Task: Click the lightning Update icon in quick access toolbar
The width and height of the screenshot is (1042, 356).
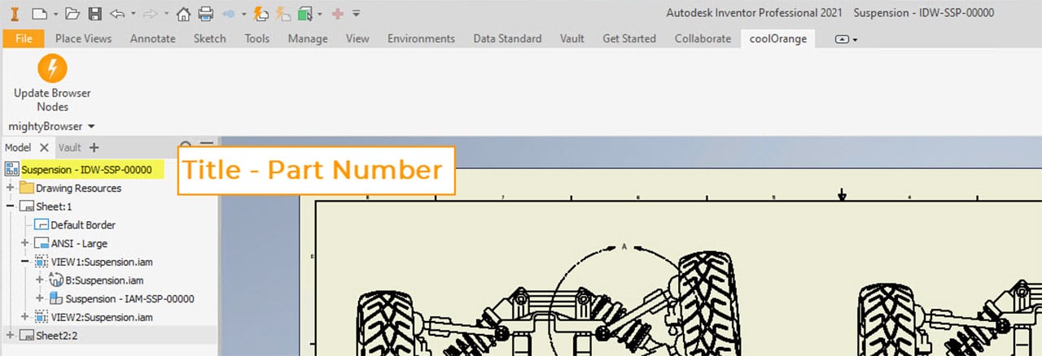Action: point(260,13)
